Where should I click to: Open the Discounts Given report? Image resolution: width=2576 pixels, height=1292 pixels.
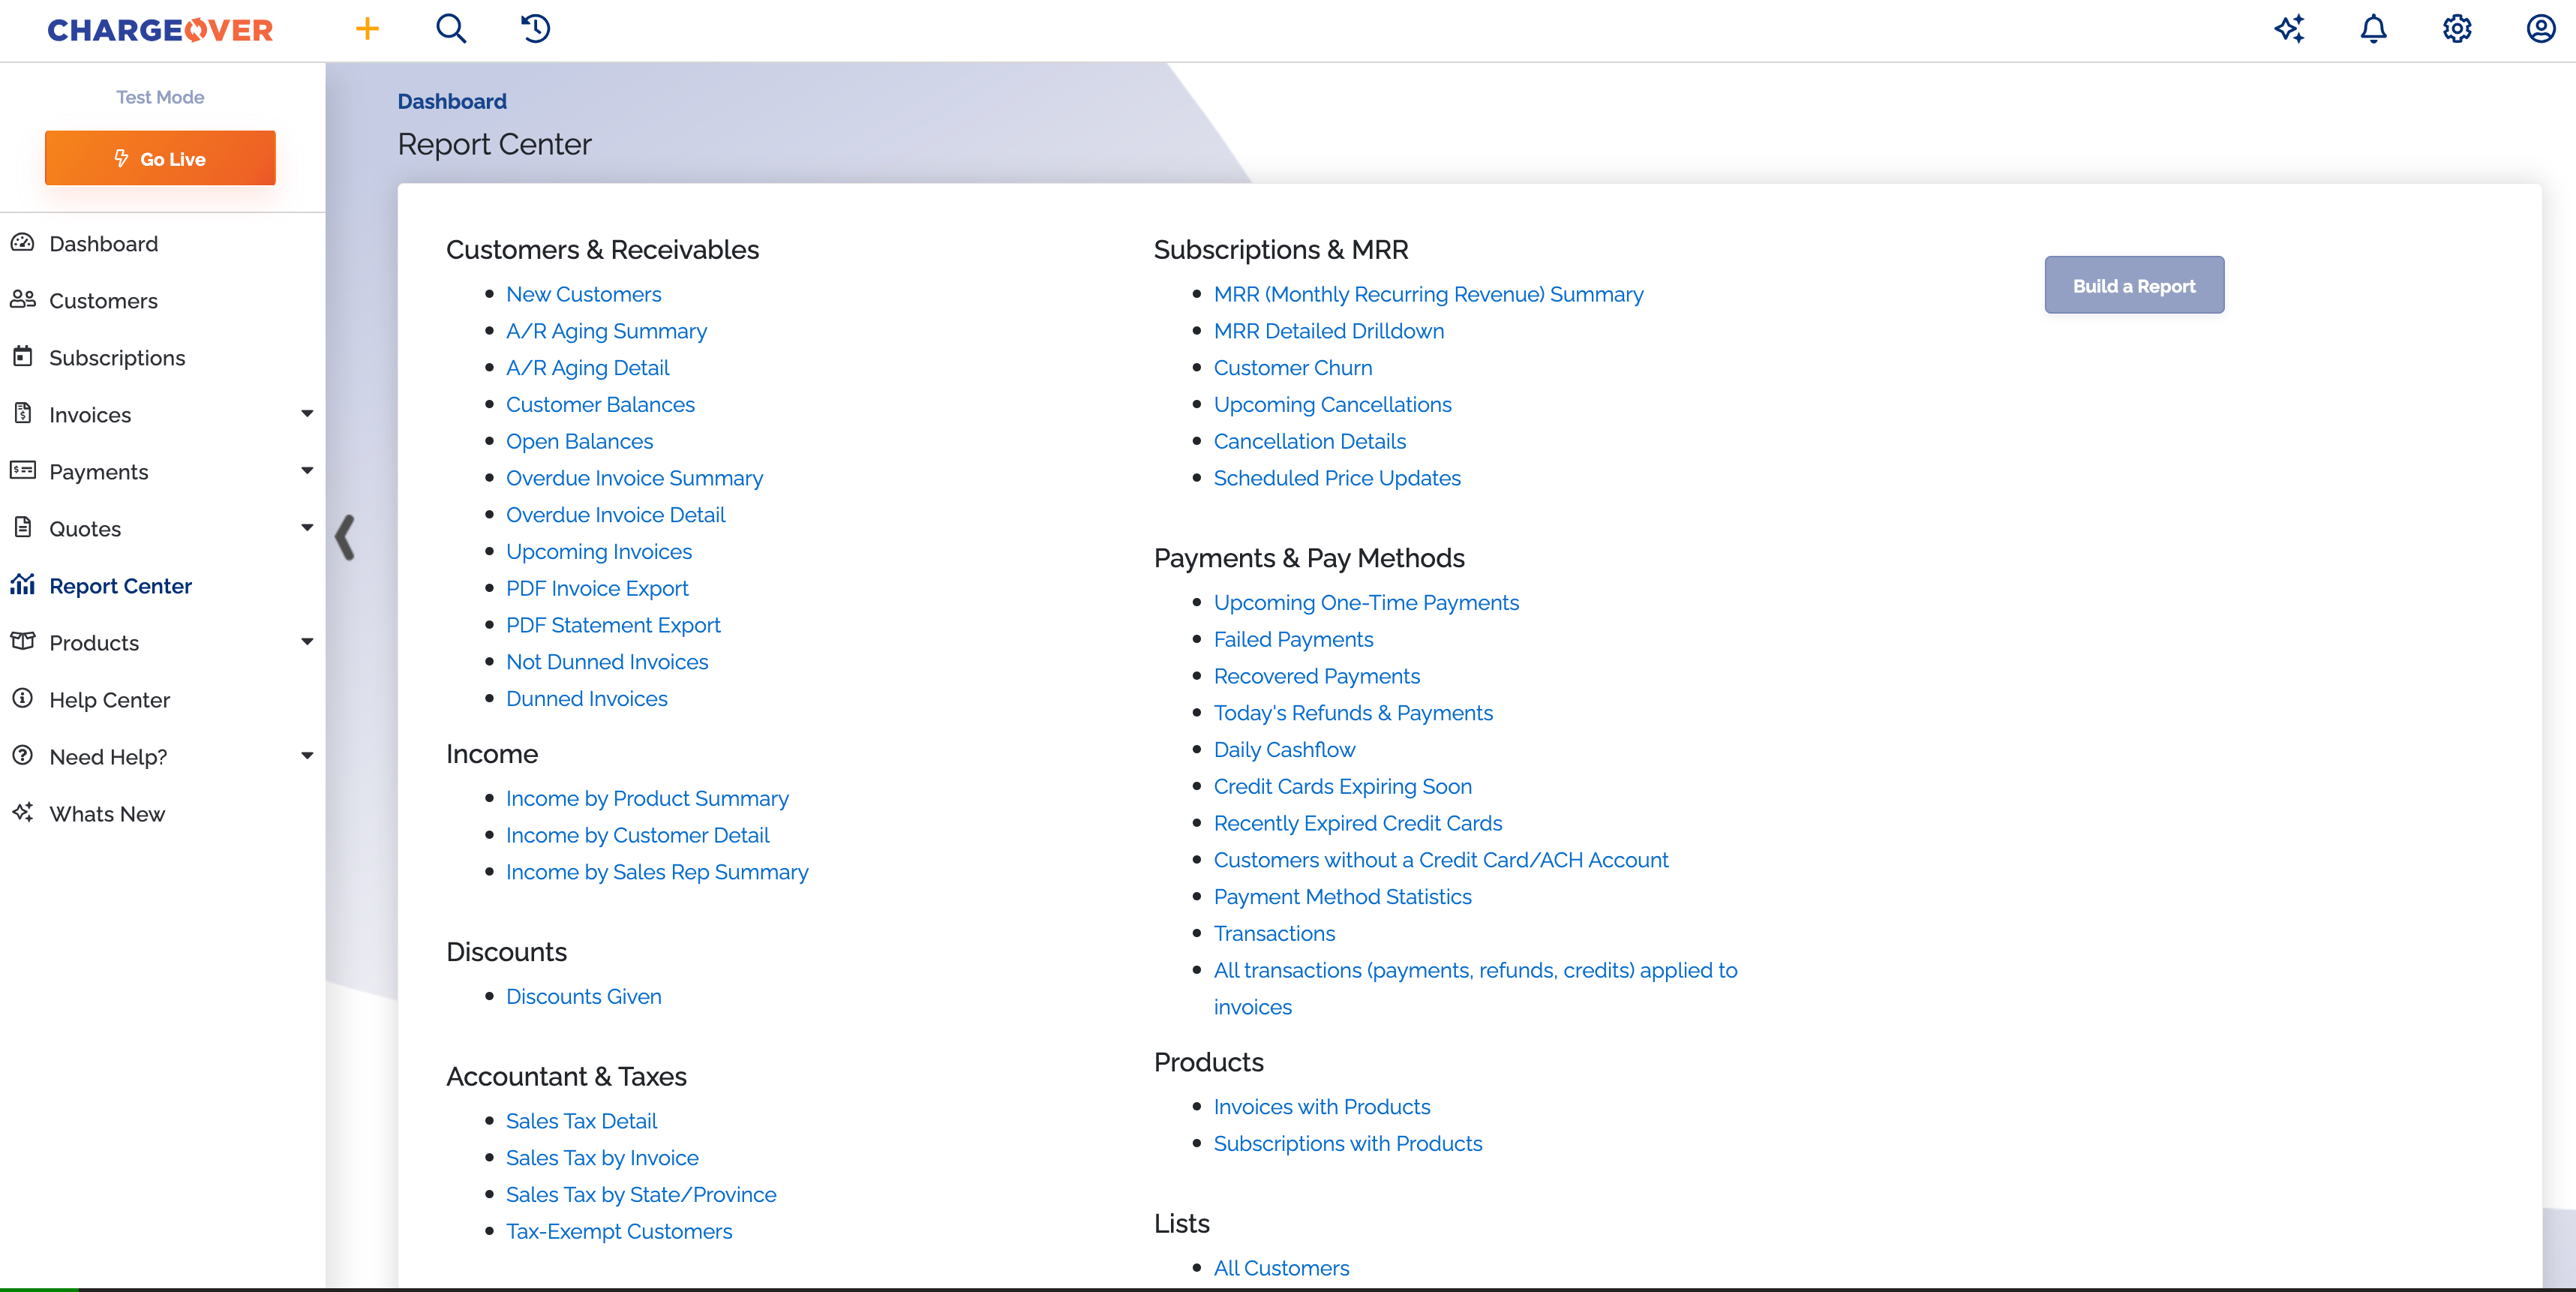[584, 996]
